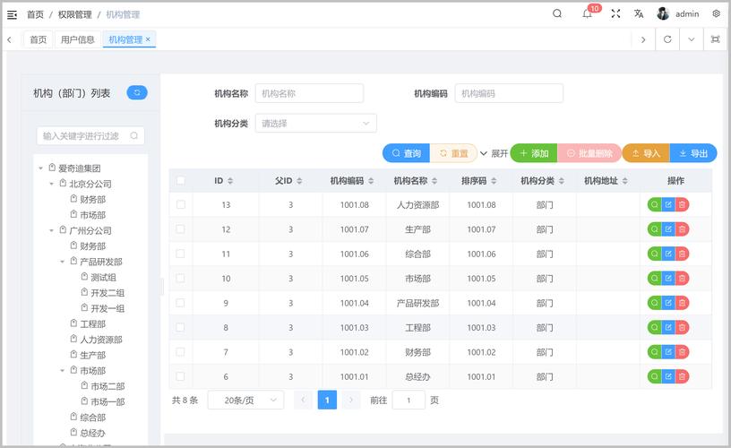The width and height of the screenshot is (731, 448).
Task: Click 权限管理 in the breadcrumb
Action: click(x=74, y=14)
